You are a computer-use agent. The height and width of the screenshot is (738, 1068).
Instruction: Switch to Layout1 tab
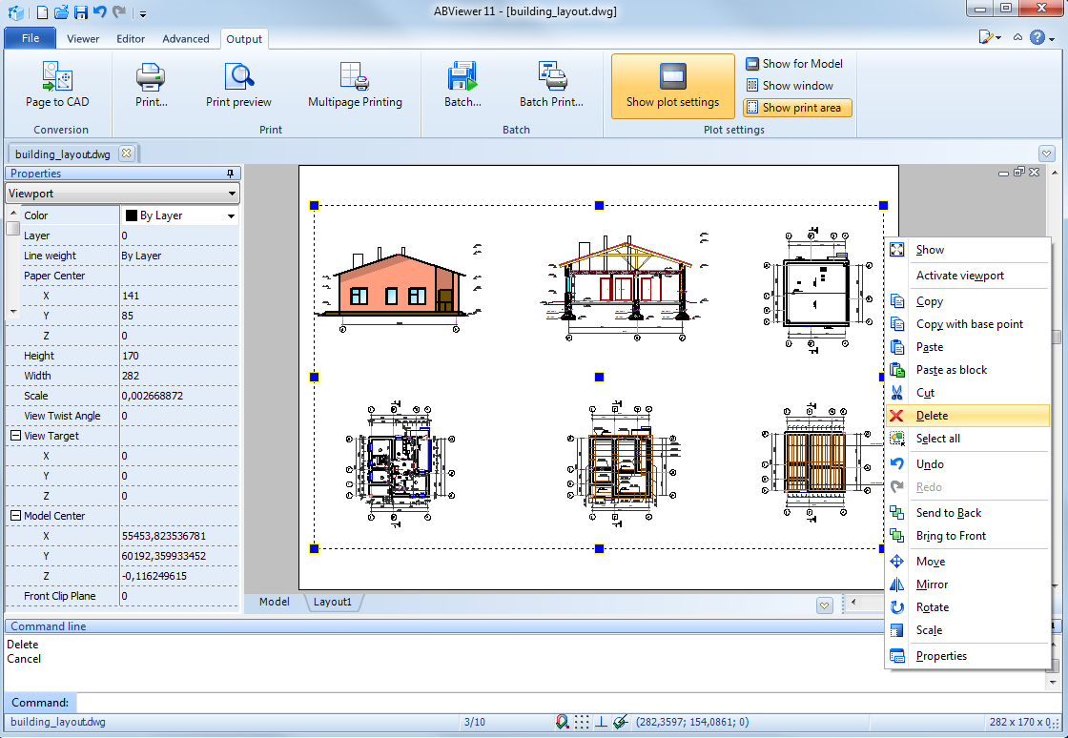coord(333,602)
